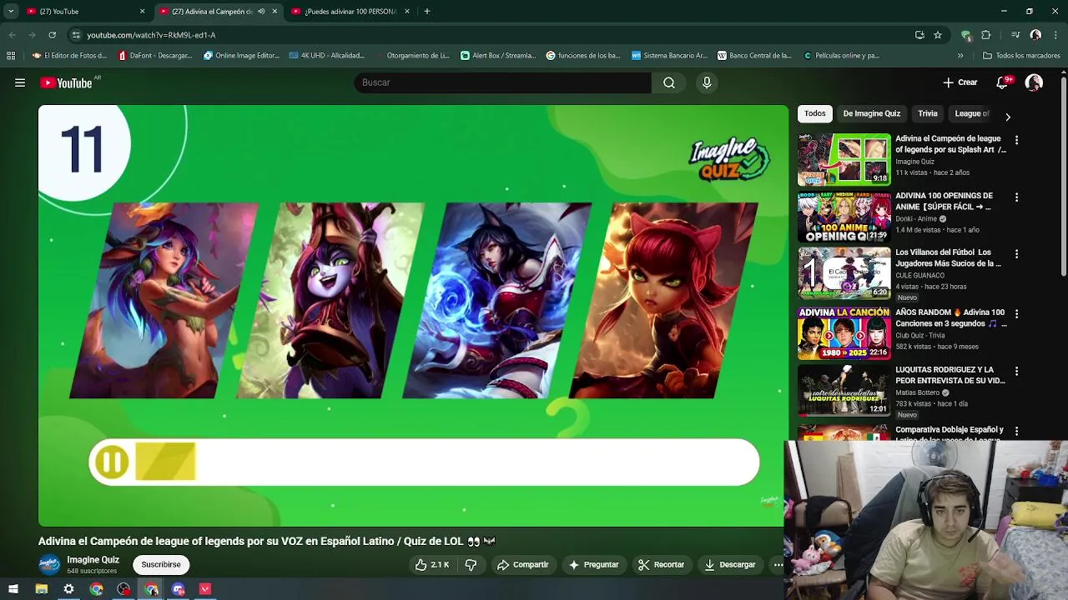The height and width of the screenshot is (600, 1068).
Task: Open Chrome apps grid in bookmarks bar
Action: [11, 56]
